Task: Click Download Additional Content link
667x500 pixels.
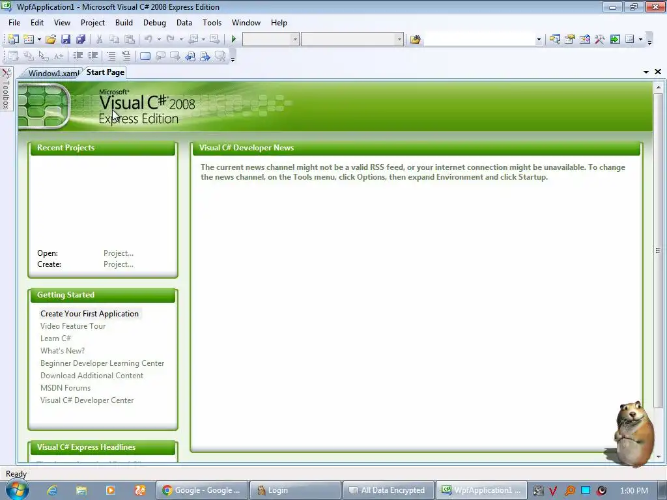Action: pos(92,376)
